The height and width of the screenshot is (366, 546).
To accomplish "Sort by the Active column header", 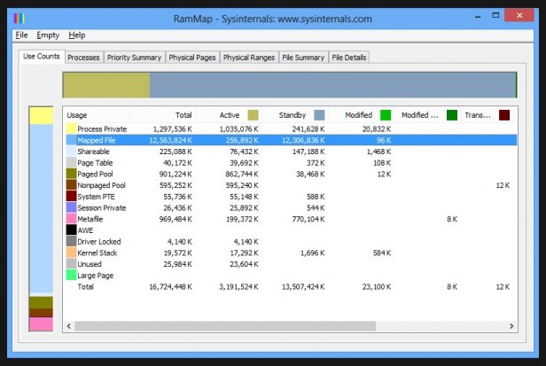I will click(x=229, y=115).
